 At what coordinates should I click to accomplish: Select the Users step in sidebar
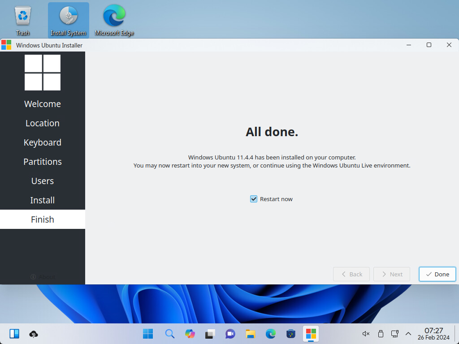(43, 181)
